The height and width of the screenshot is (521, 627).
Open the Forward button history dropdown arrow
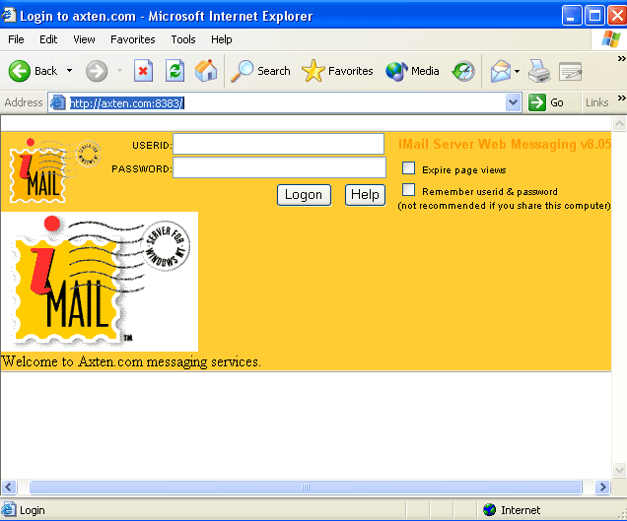click(x=119, y=71)
